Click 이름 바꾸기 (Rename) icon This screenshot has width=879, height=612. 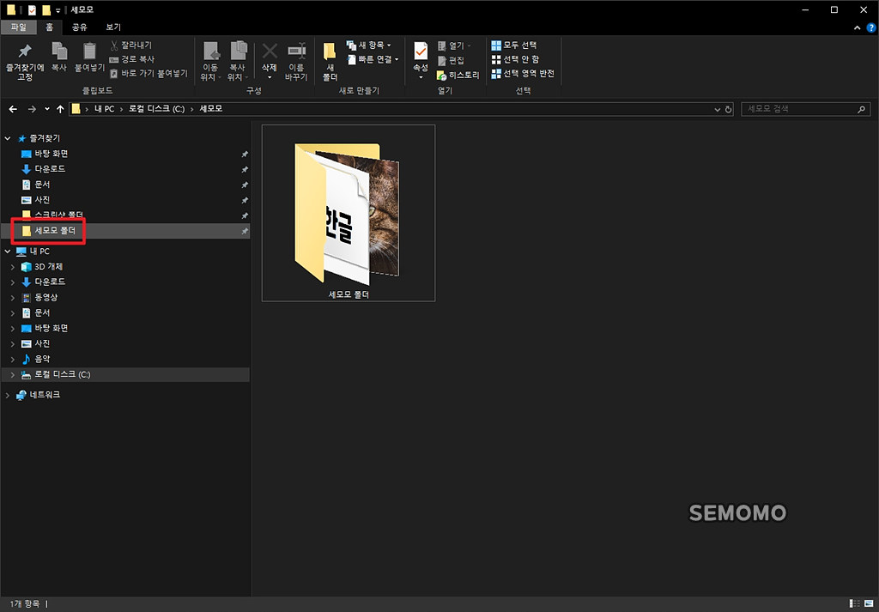click(x=296, y=62)
